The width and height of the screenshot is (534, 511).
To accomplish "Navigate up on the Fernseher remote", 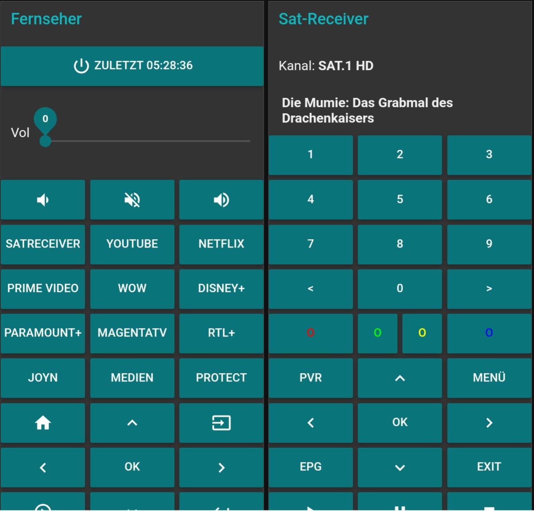I will (x=132, y=423).
